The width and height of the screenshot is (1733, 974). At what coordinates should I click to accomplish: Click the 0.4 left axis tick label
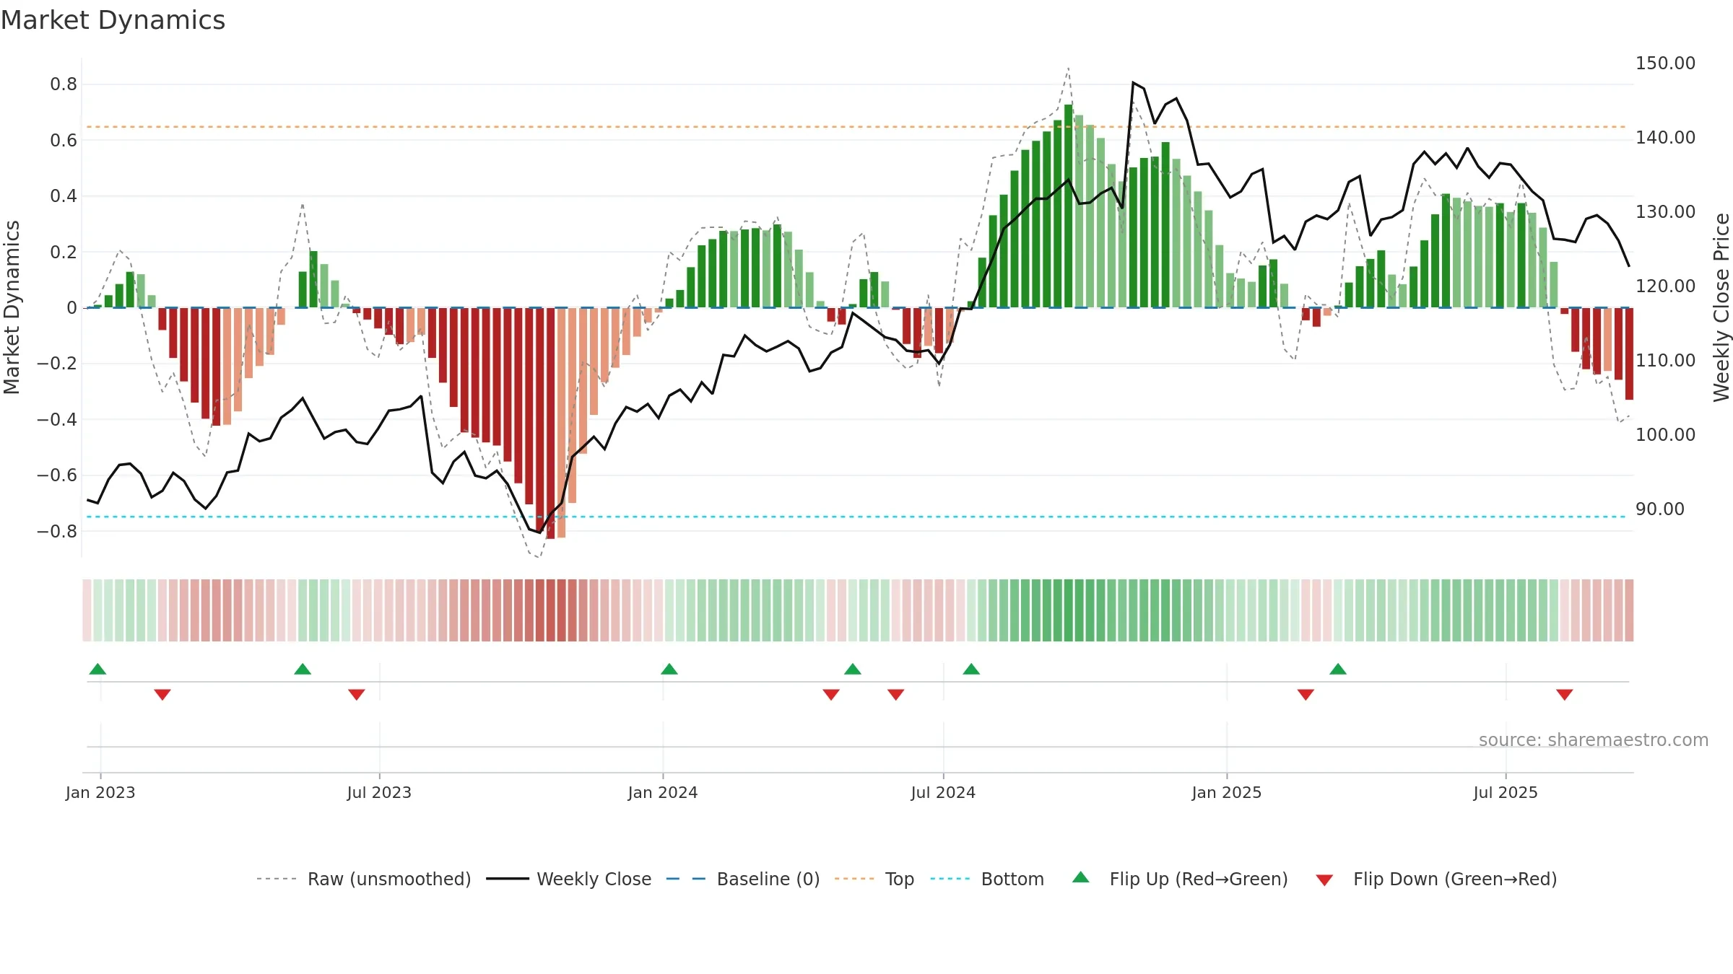pyautogui.click(x=64, y=196)
